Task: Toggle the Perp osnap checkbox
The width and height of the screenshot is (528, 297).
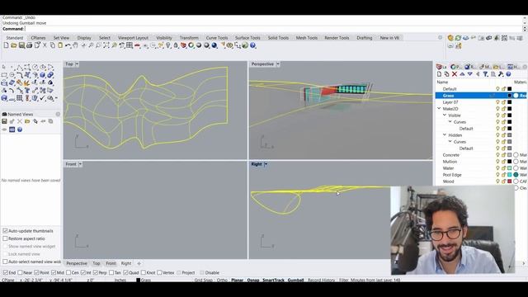Action: click(x=96, y=272)
